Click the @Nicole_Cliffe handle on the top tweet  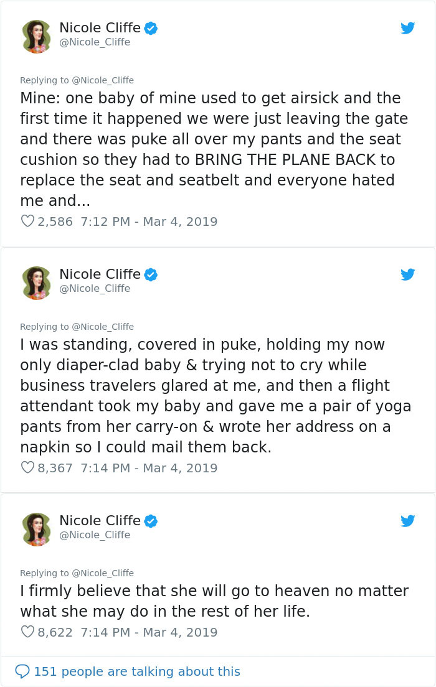point(94,42)
